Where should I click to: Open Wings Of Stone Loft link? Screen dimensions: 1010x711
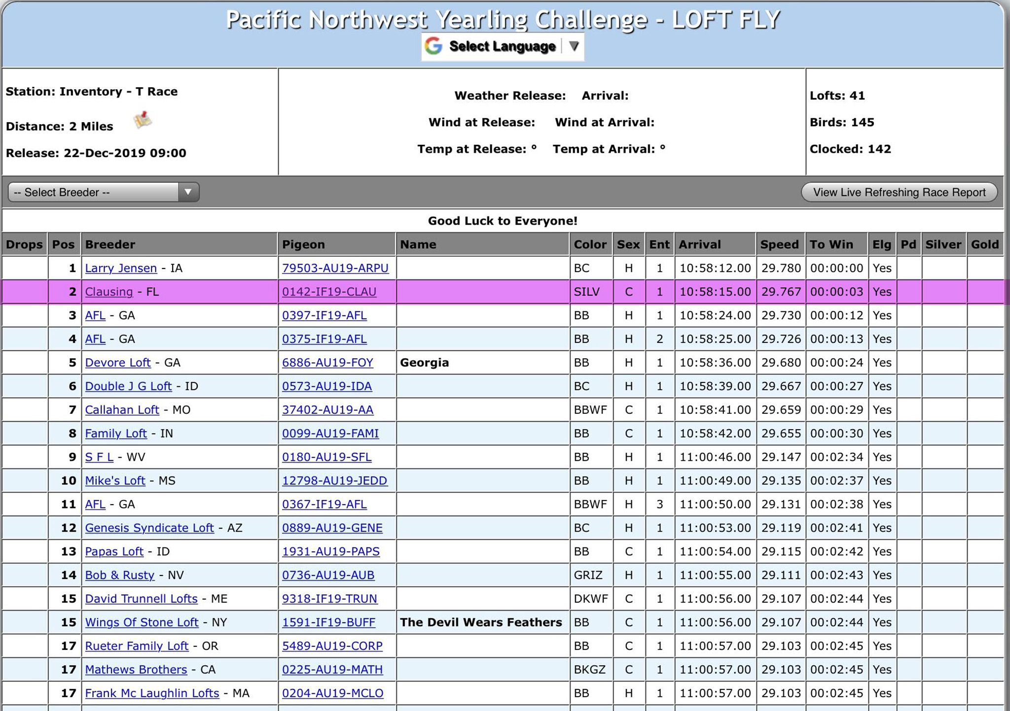click(x=142, y=622)
